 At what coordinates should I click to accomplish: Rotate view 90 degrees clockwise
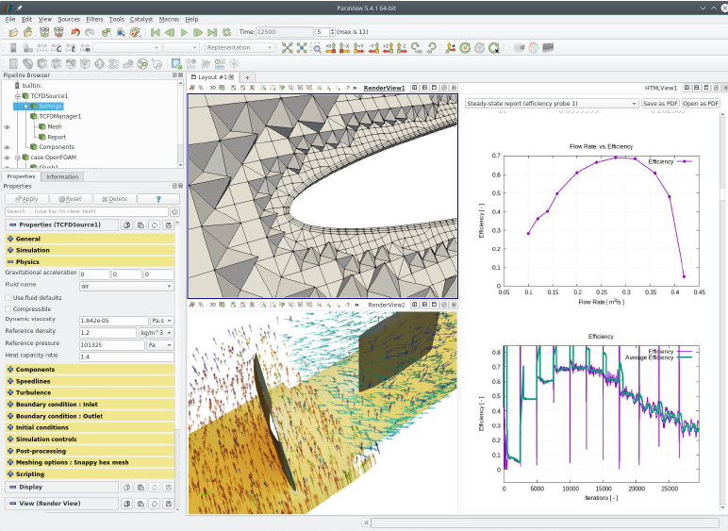tap(417, 48)
